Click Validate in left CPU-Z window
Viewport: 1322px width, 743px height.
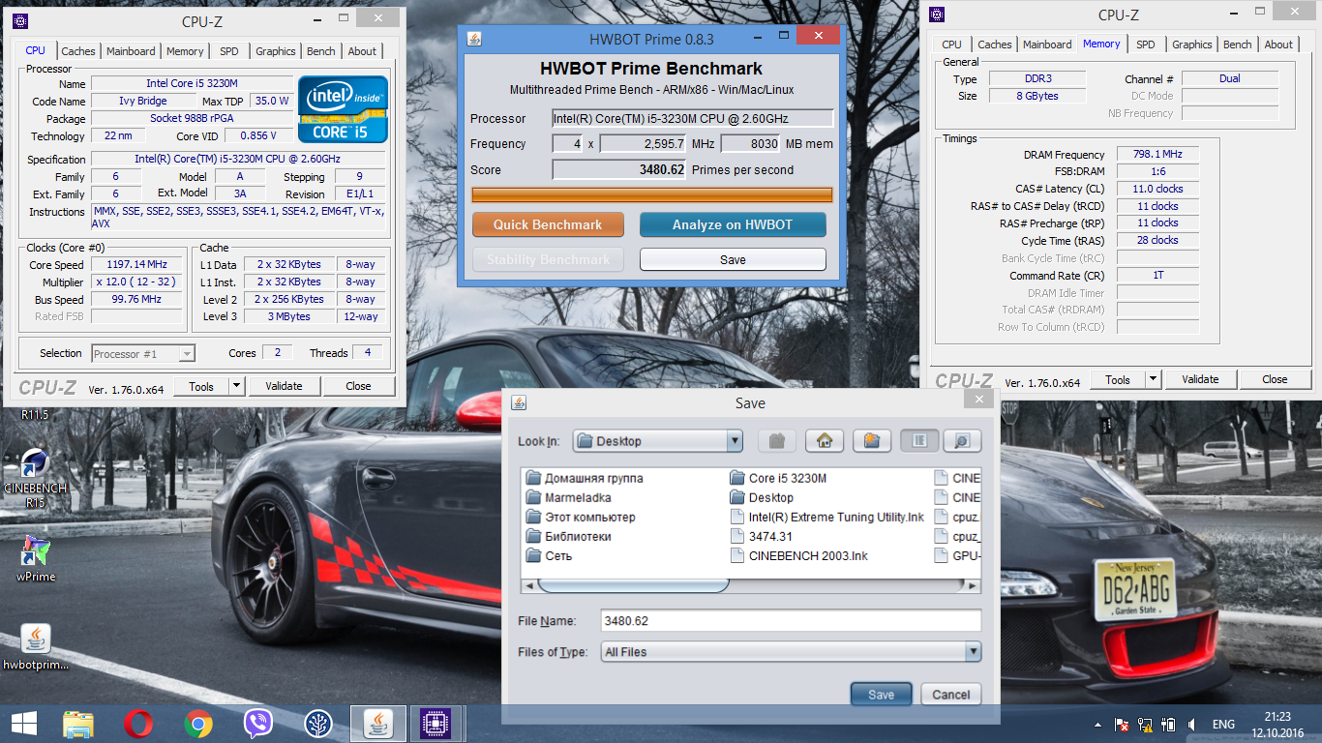coord(284,386)
